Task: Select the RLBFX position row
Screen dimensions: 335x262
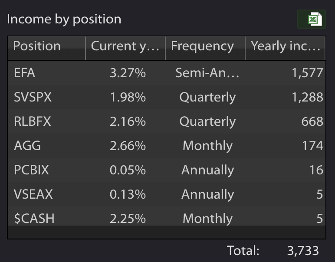Action: click(x=167, y=121)
